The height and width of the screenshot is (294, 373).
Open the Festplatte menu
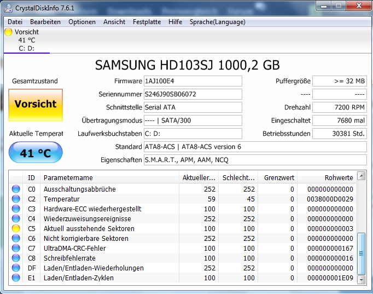[x=147, y=22]
